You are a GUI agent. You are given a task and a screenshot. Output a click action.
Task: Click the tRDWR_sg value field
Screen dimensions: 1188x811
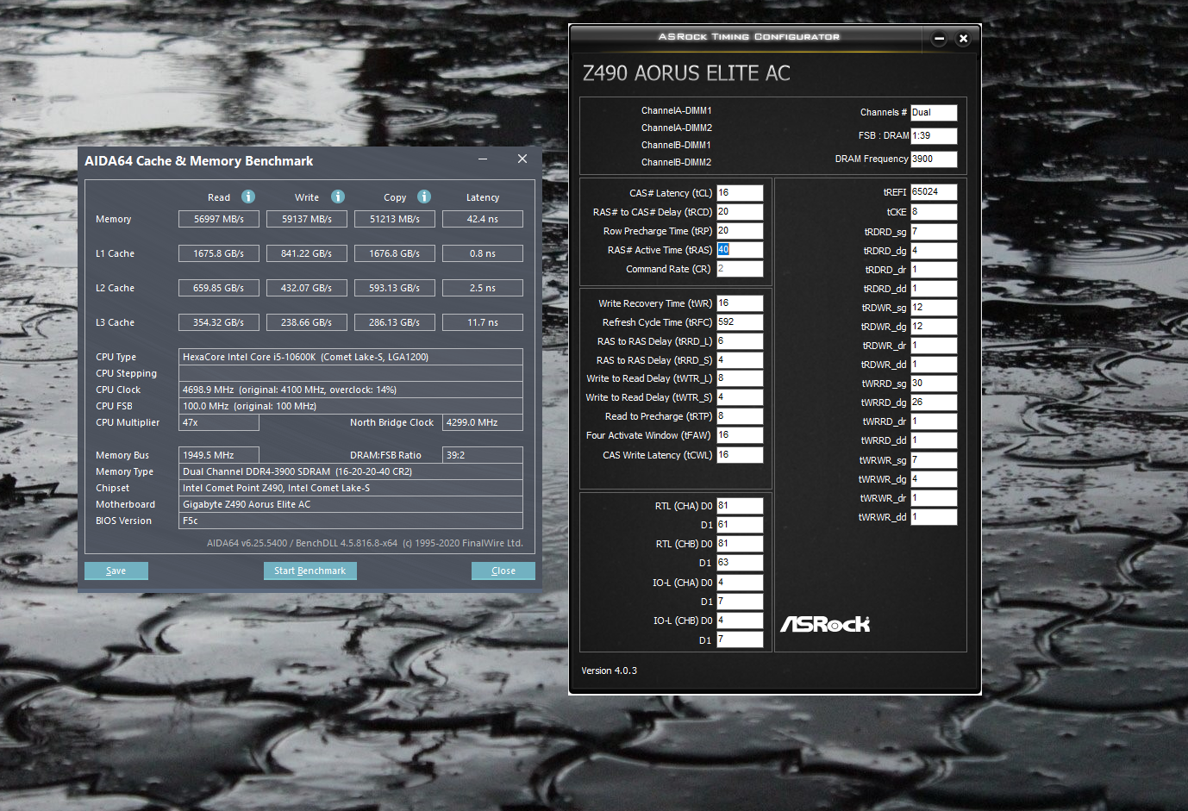pyautogui.click(x=934, y=308)
